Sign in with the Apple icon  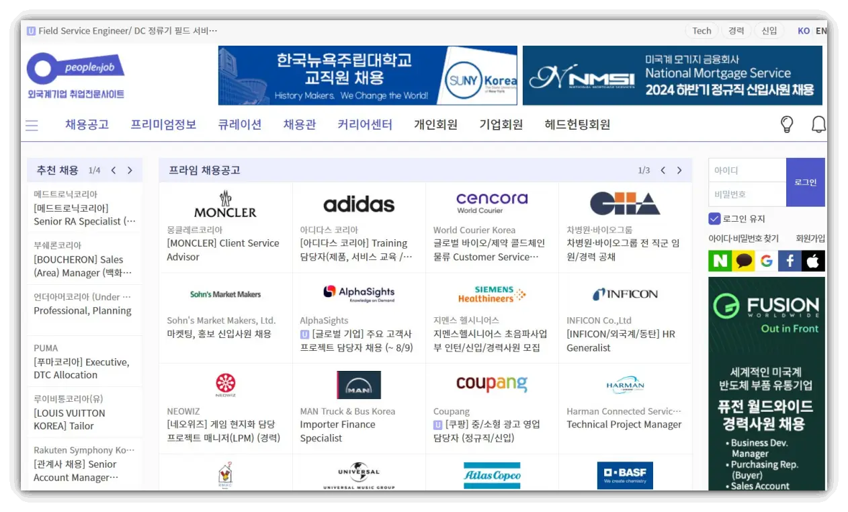[813, 261]
